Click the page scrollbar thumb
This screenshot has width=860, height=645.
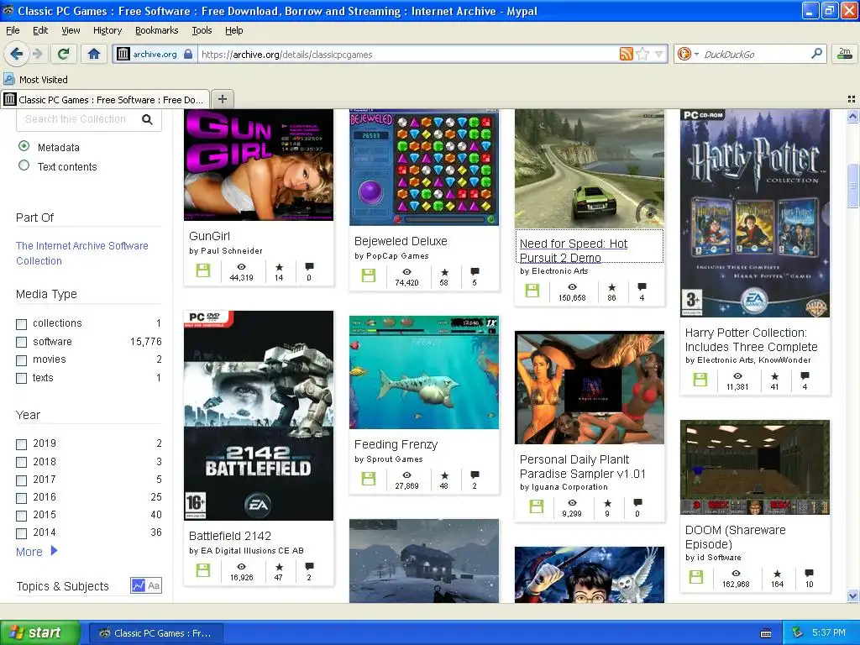852,186
